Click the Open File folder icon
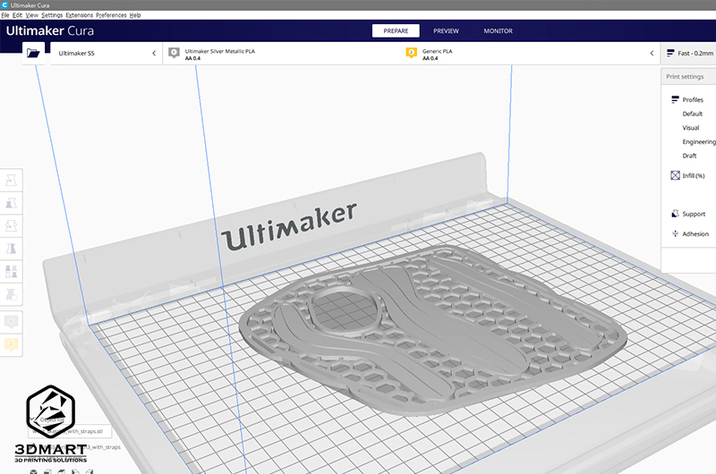716x474 pixels. pos(33,54)
